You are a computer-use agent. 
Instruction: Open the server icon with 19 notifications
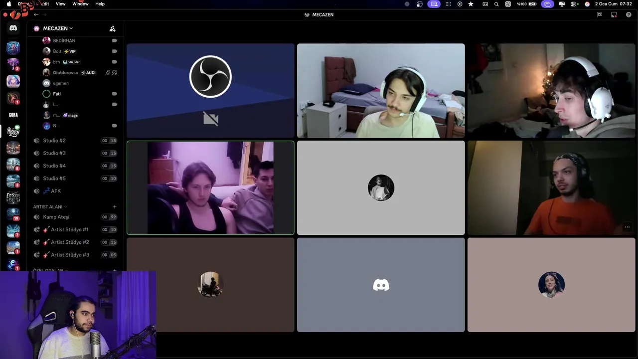tap(13, 214)
